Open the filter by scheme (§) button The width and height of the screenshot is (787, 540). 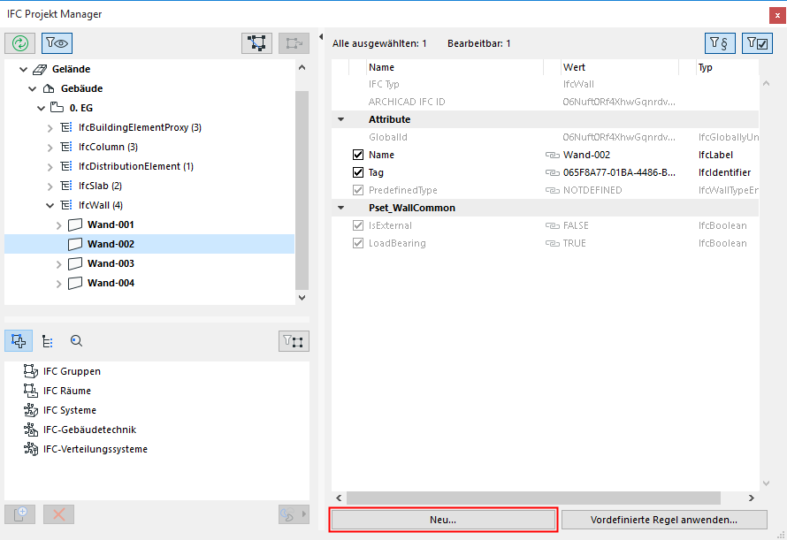click(x=721, y=43)
